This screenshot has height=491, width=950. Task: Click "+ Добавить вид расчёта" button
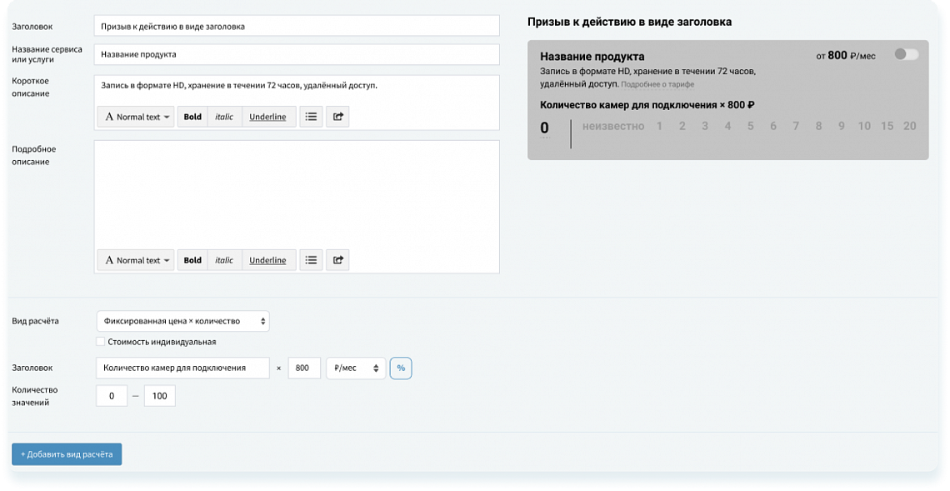(67, 454)
